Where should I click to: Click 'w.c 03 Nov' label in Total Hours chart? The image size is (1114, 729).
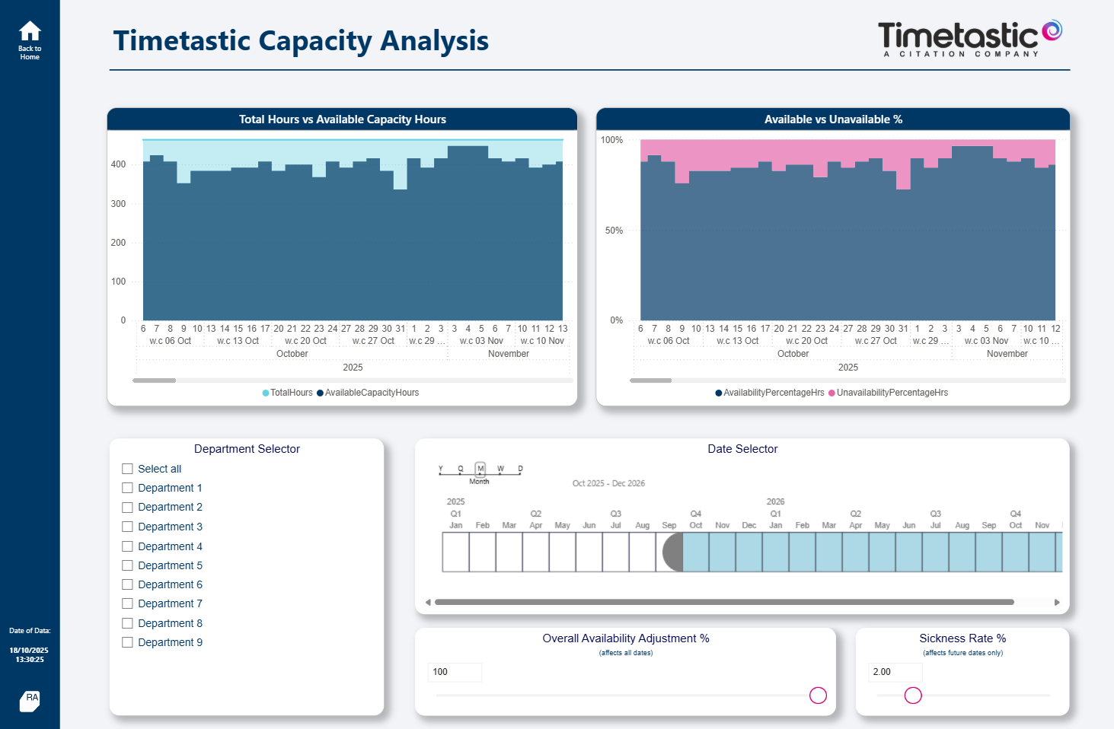point(481,341)
